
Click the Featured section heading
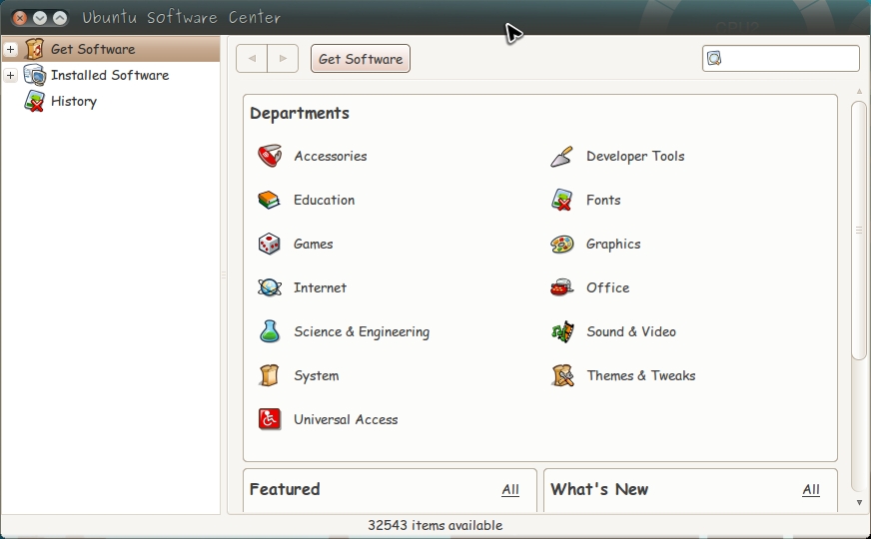click(285, 489)
